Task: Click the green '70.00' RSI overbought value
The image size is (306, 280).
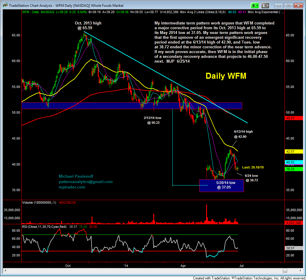Action: [x=83, y=227]
